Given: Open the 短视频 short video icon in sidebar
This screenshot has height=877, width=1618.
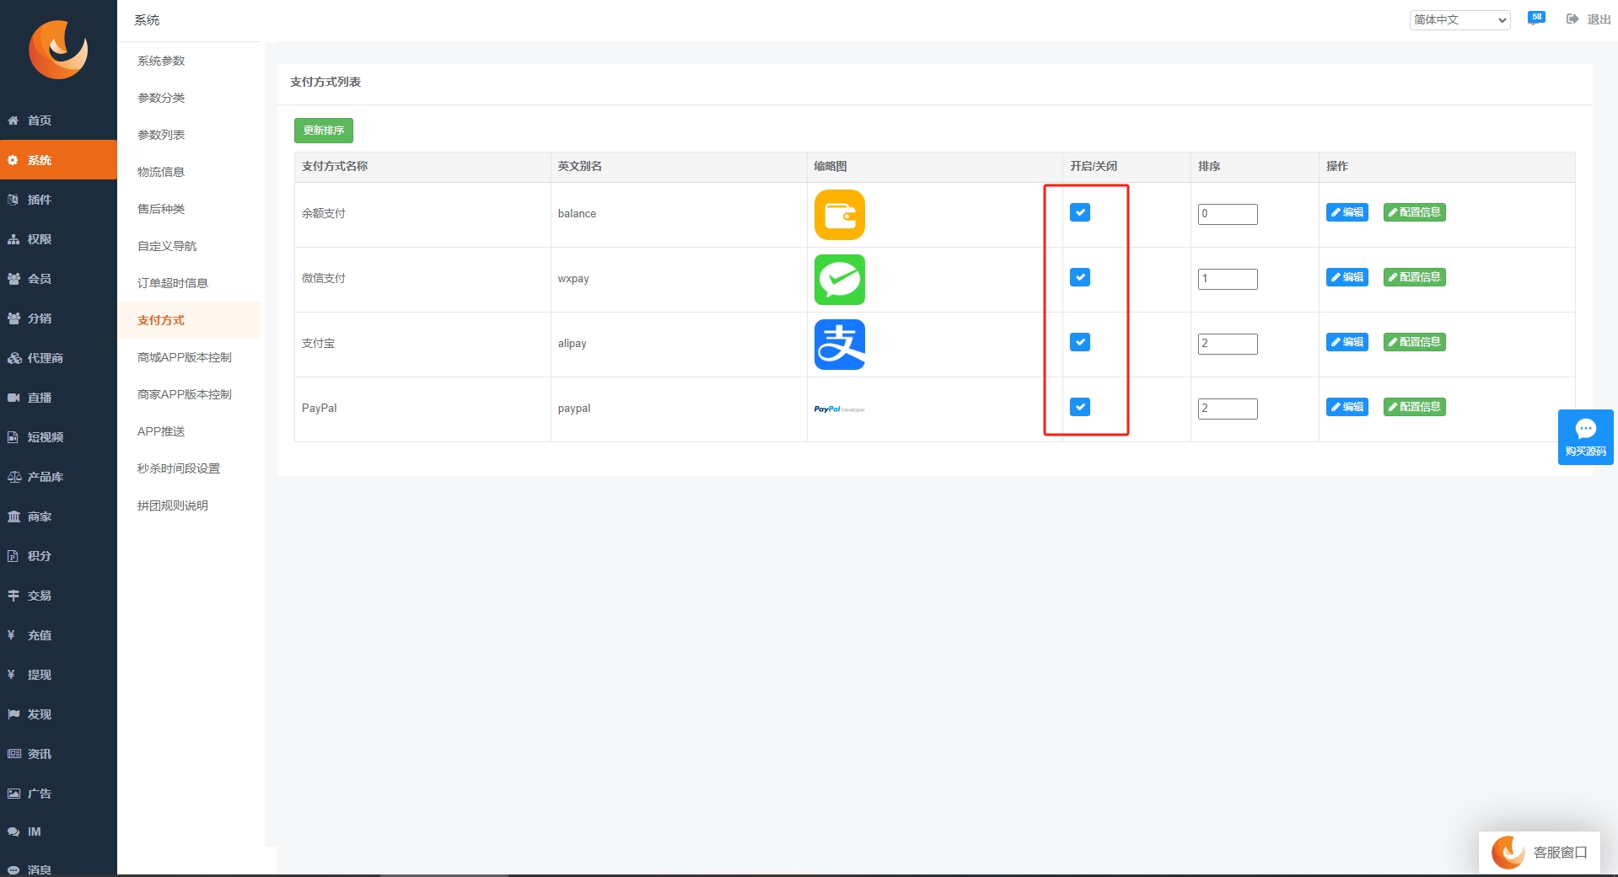Looking at the screenshot, I should click(x=13, y=437).
